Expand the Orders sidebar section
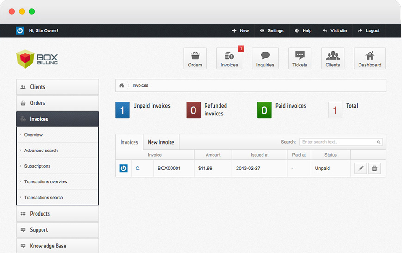This screenshot has width=402, height=253. 57,103
